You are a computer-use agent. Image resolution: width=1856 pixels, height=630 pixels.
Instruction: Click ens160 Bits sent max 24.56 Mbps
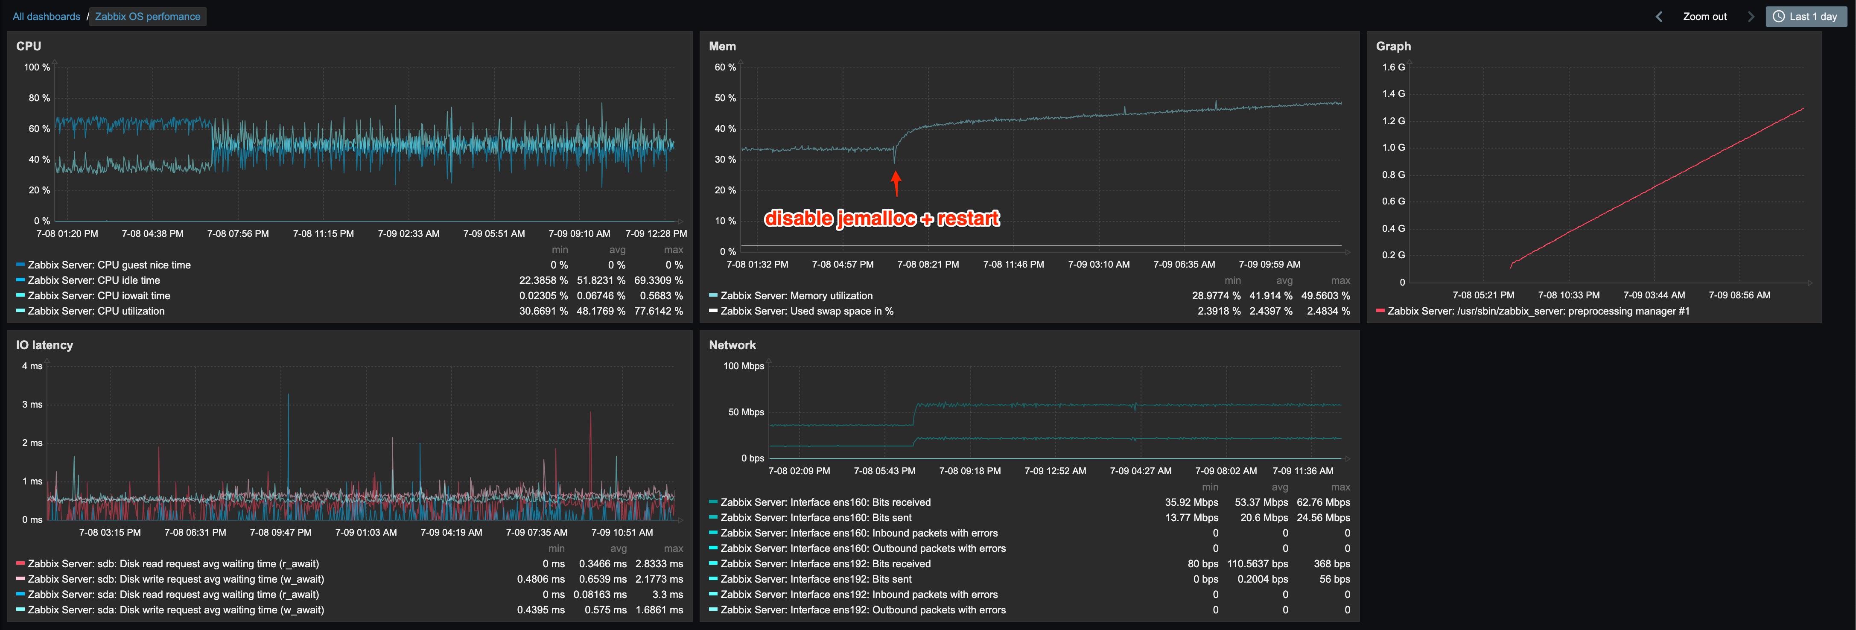1324,518
